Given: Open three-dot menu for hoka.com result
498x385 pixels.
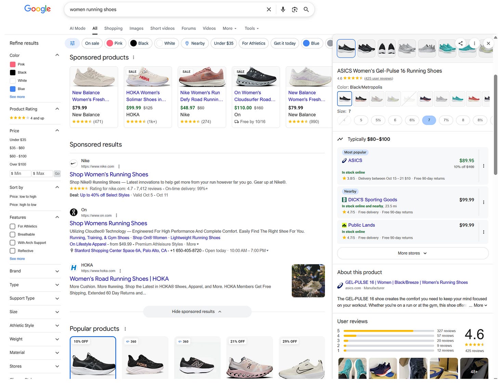Looking at the screenshot, I should coord(120,271).
